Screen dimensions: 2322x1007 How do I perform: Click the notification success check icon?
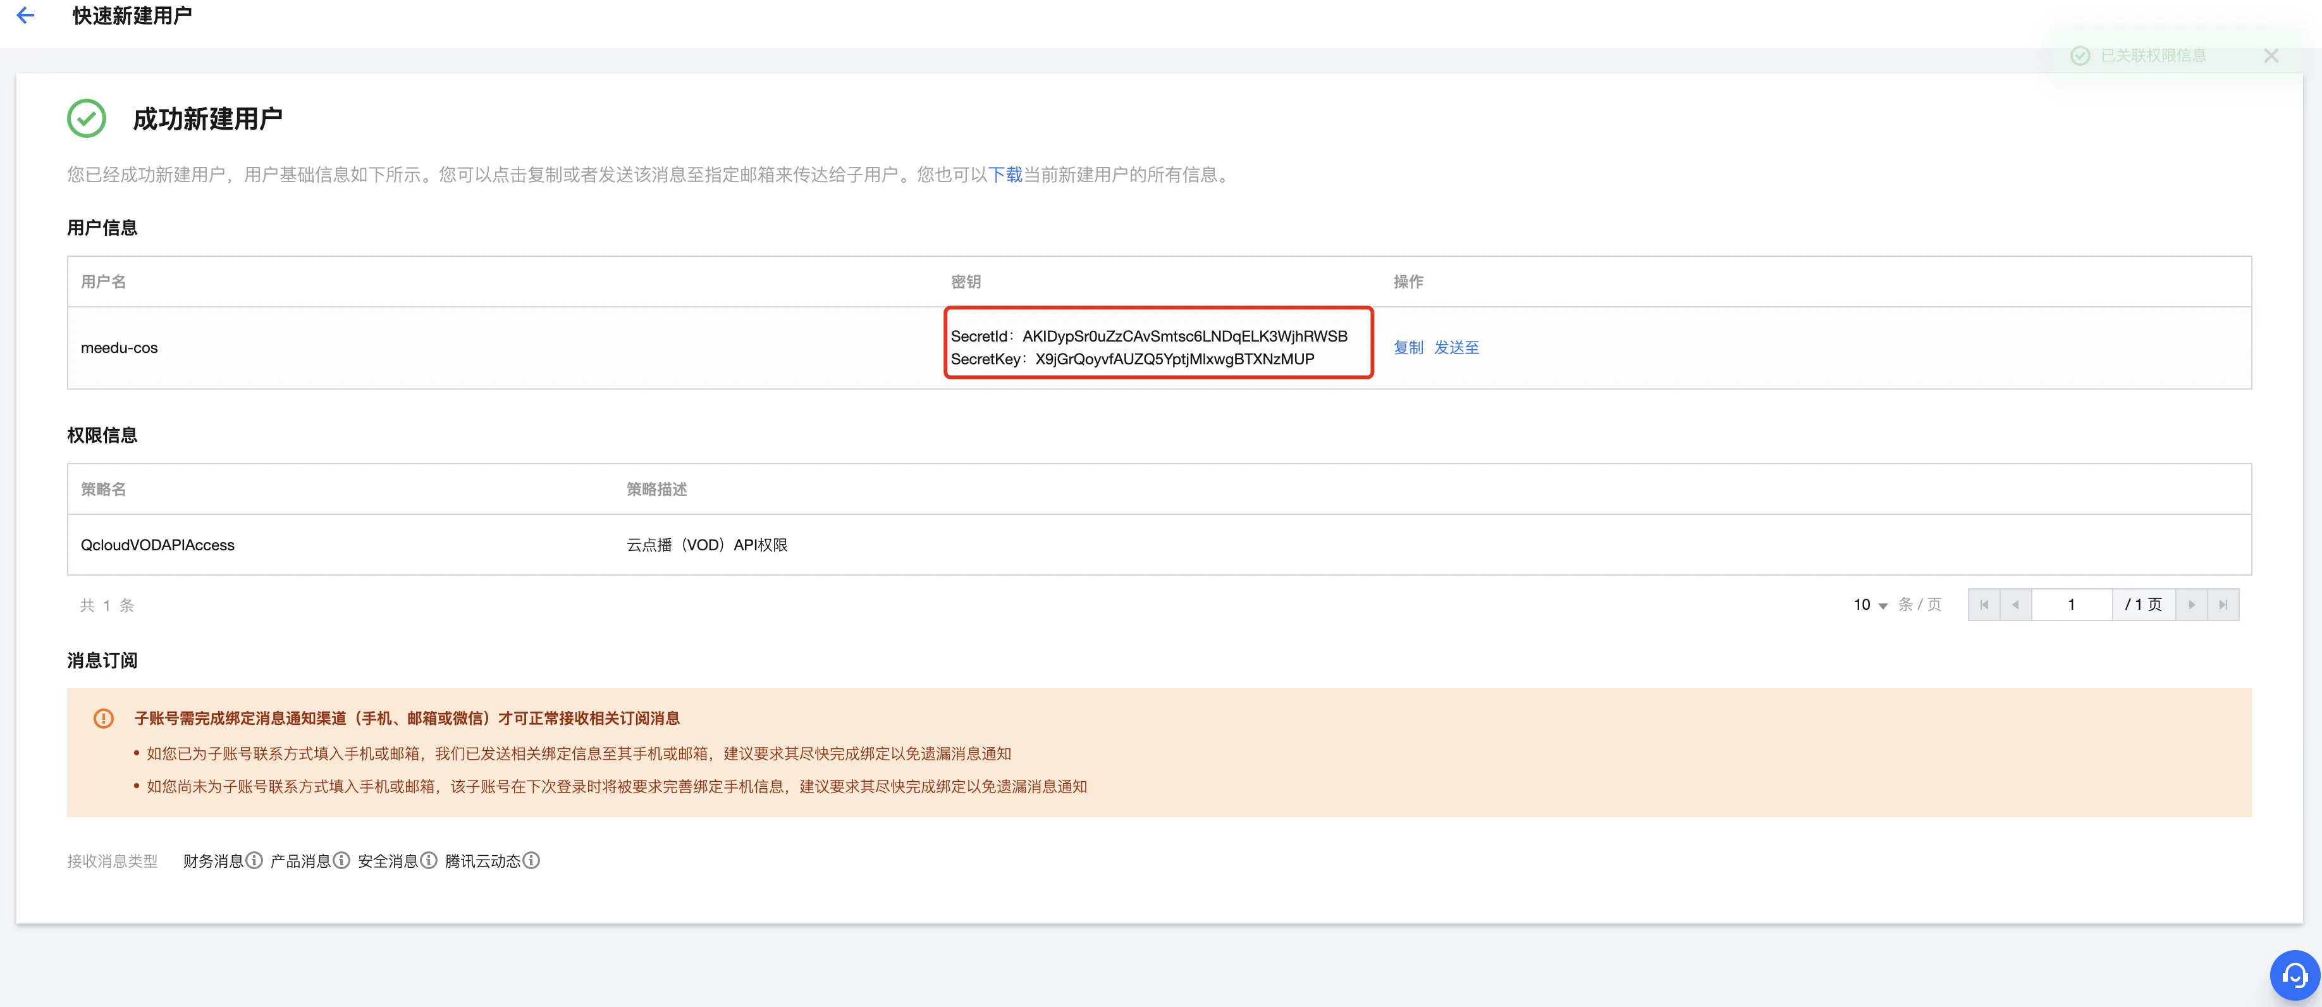tap(2080, 56)
